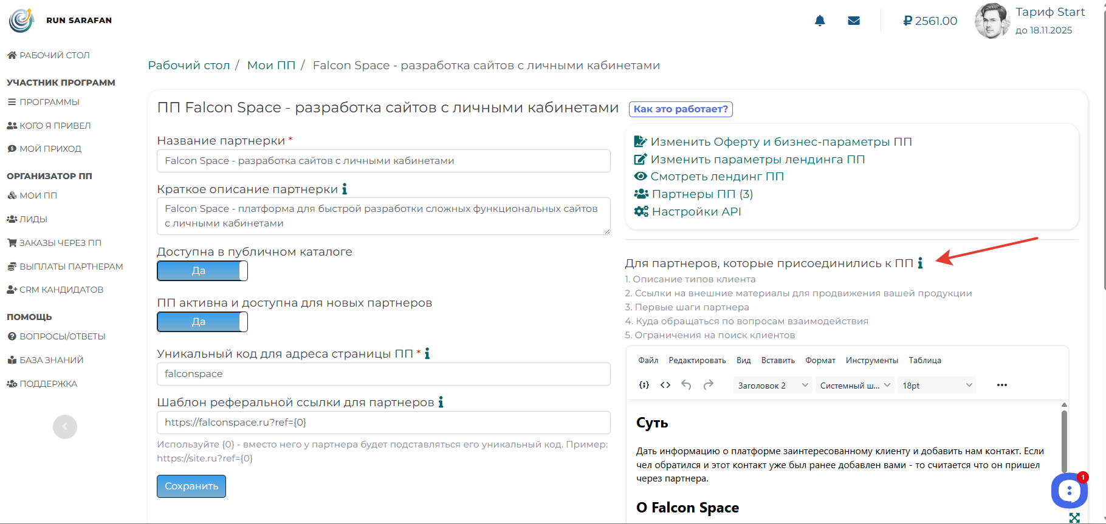Screen dimensions: 1106x524
Task: Open the system font family dropdown
Action: pos(854,386)
